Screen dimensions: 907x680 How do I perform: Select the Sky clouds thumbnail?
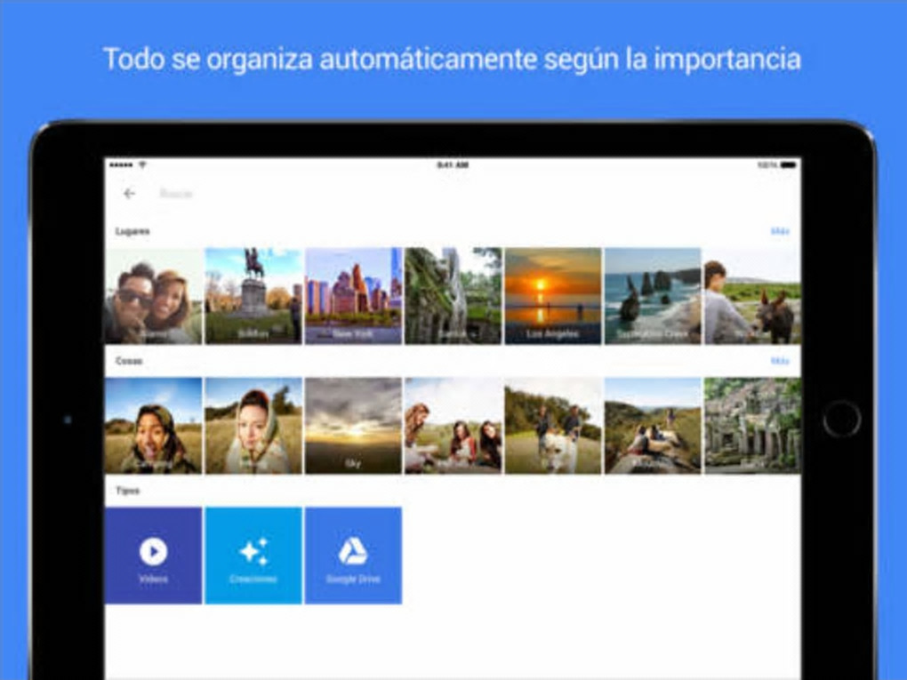click(x=353, y=426)
